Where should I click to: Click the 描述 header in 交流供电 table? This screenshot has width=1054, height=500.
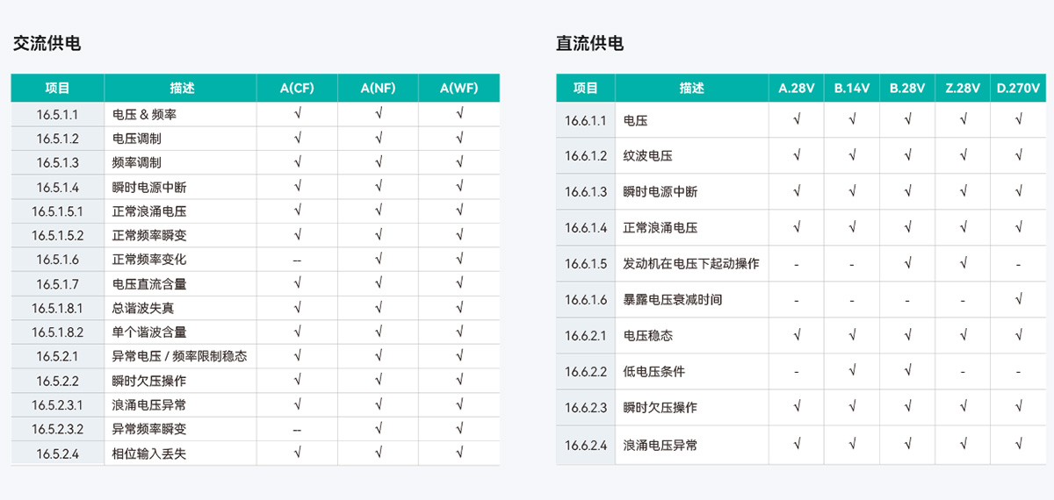tap(182, 88)
